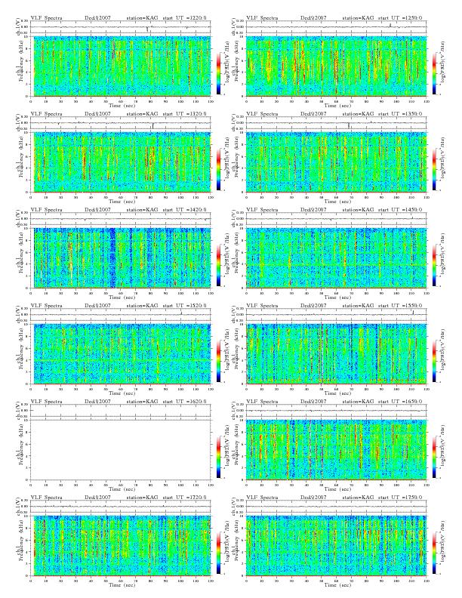Click the ch.1 waveform strip above the UT 1720 spectrogram

coord(121,507)
